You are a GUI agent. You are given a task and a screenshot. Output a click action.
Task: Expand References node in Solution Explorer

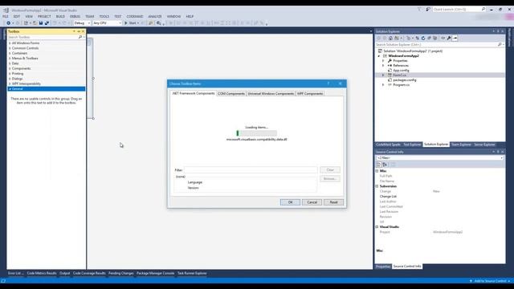tap(383, 66)
